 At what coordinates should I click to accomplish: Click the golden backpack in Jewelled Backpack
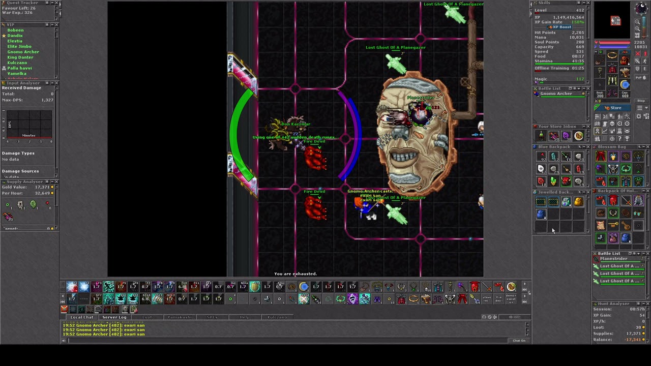[579, 202]
